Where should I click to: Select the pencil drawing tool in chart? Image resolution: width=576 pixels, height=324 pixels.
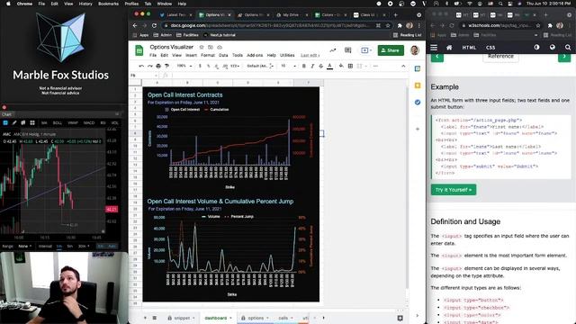coord(14,122)
